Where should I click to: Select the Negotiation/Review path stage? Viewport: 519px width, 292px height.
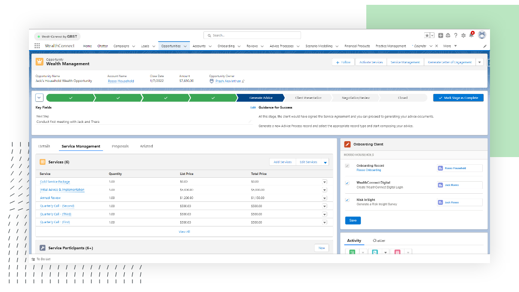click(x=356, y=98)
